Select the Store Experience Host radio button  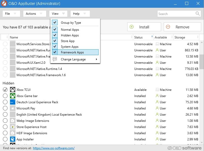click(5, 127)
